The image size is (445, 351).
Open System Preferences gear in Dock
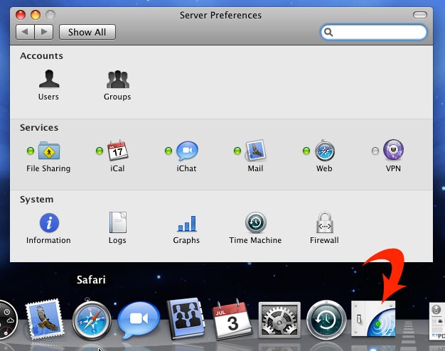point(279,320)
